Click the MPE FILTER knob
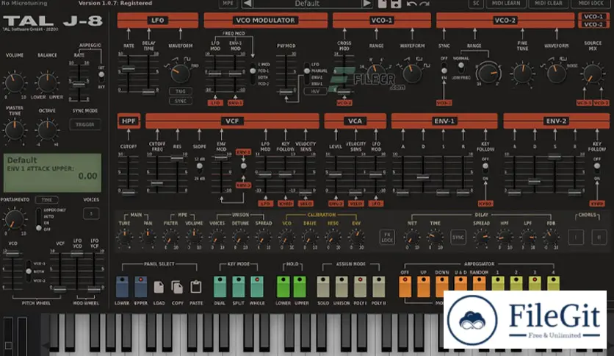The image size is (614, 356). (x=170, y=237)
